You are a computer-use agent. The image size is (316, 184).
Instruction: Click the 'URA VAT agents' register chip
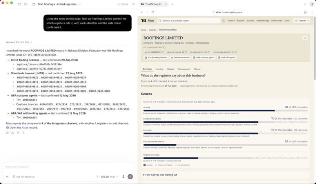[227, 57]
